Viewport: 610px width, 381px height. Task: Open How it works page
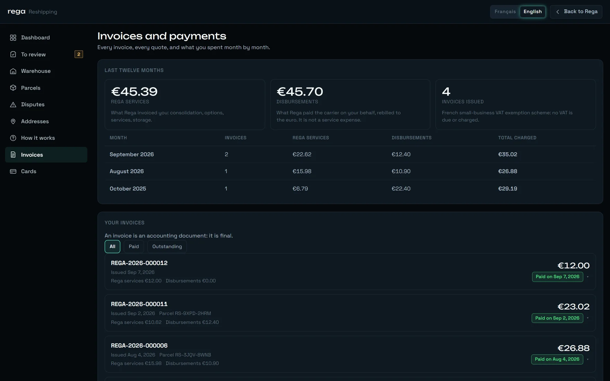click(46, 138)
